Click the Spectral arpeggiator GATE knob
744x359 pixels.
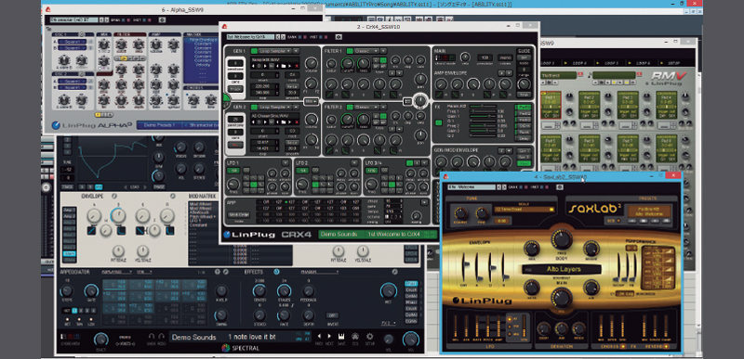(90, 291)
